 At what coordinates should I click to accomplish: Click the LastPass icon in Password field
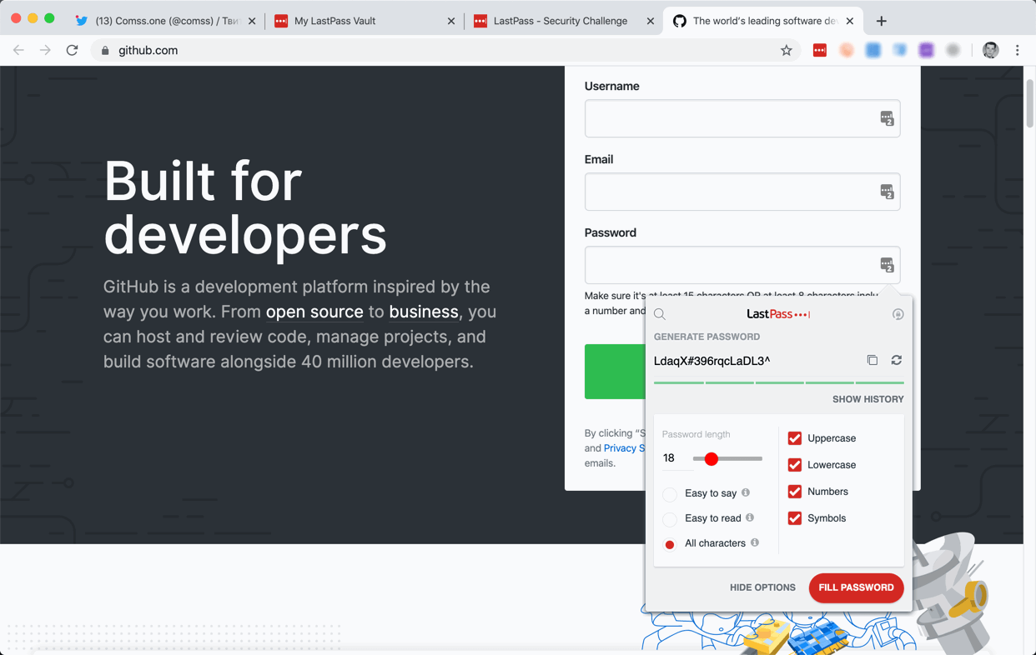[x=887, y=265]
